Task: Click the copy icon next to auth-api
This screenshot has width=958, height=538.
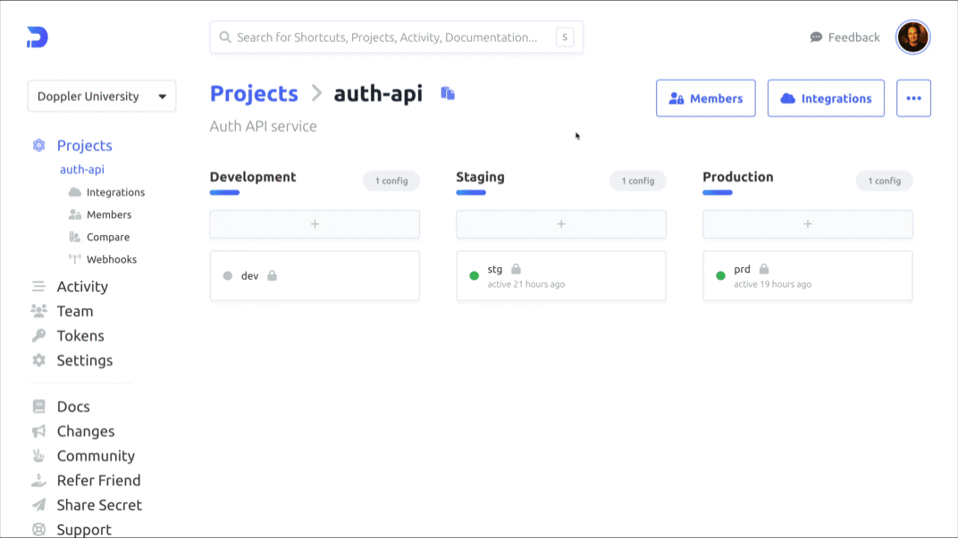Action: coord(447,92)
